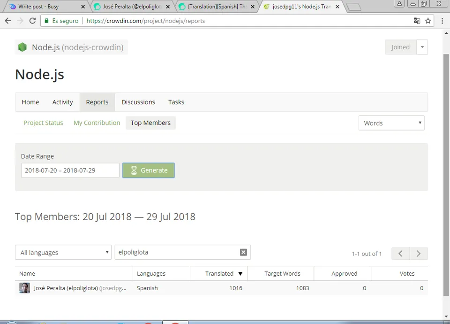Click the '1-1 out of 1' pagination text

pyautogui.click(x=367, y=254)
